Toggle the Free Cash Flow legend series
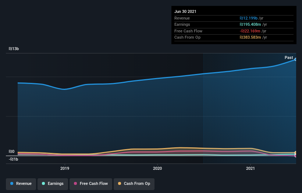302x193 pixels. tap(91, 184)
